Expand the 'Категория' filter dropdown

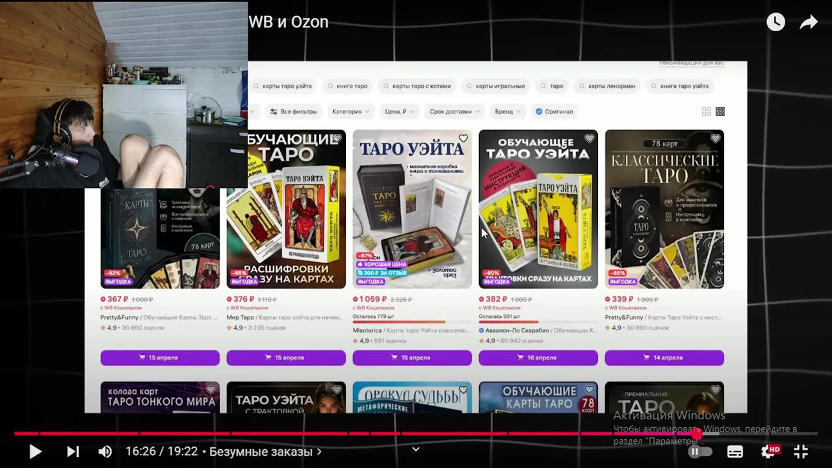point(351,112)
